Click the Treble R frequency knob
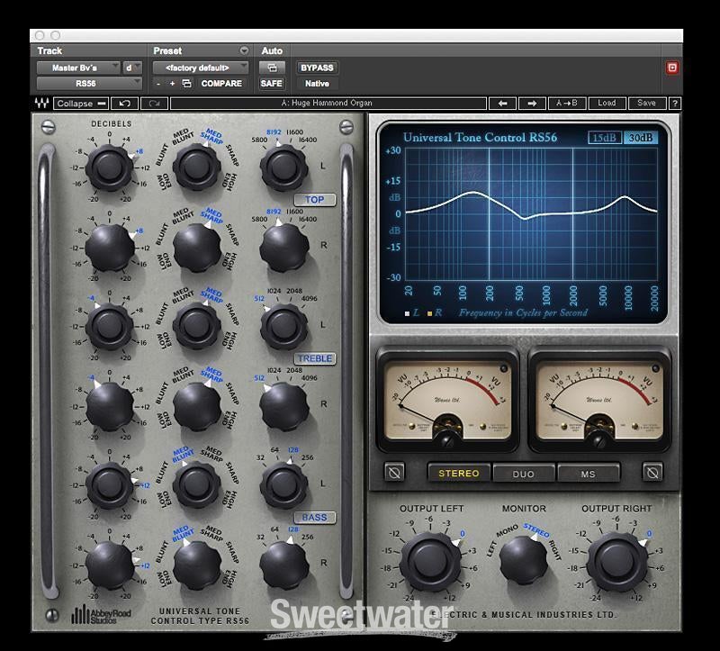The image size is (720, 651). click(x=283, y=407)
